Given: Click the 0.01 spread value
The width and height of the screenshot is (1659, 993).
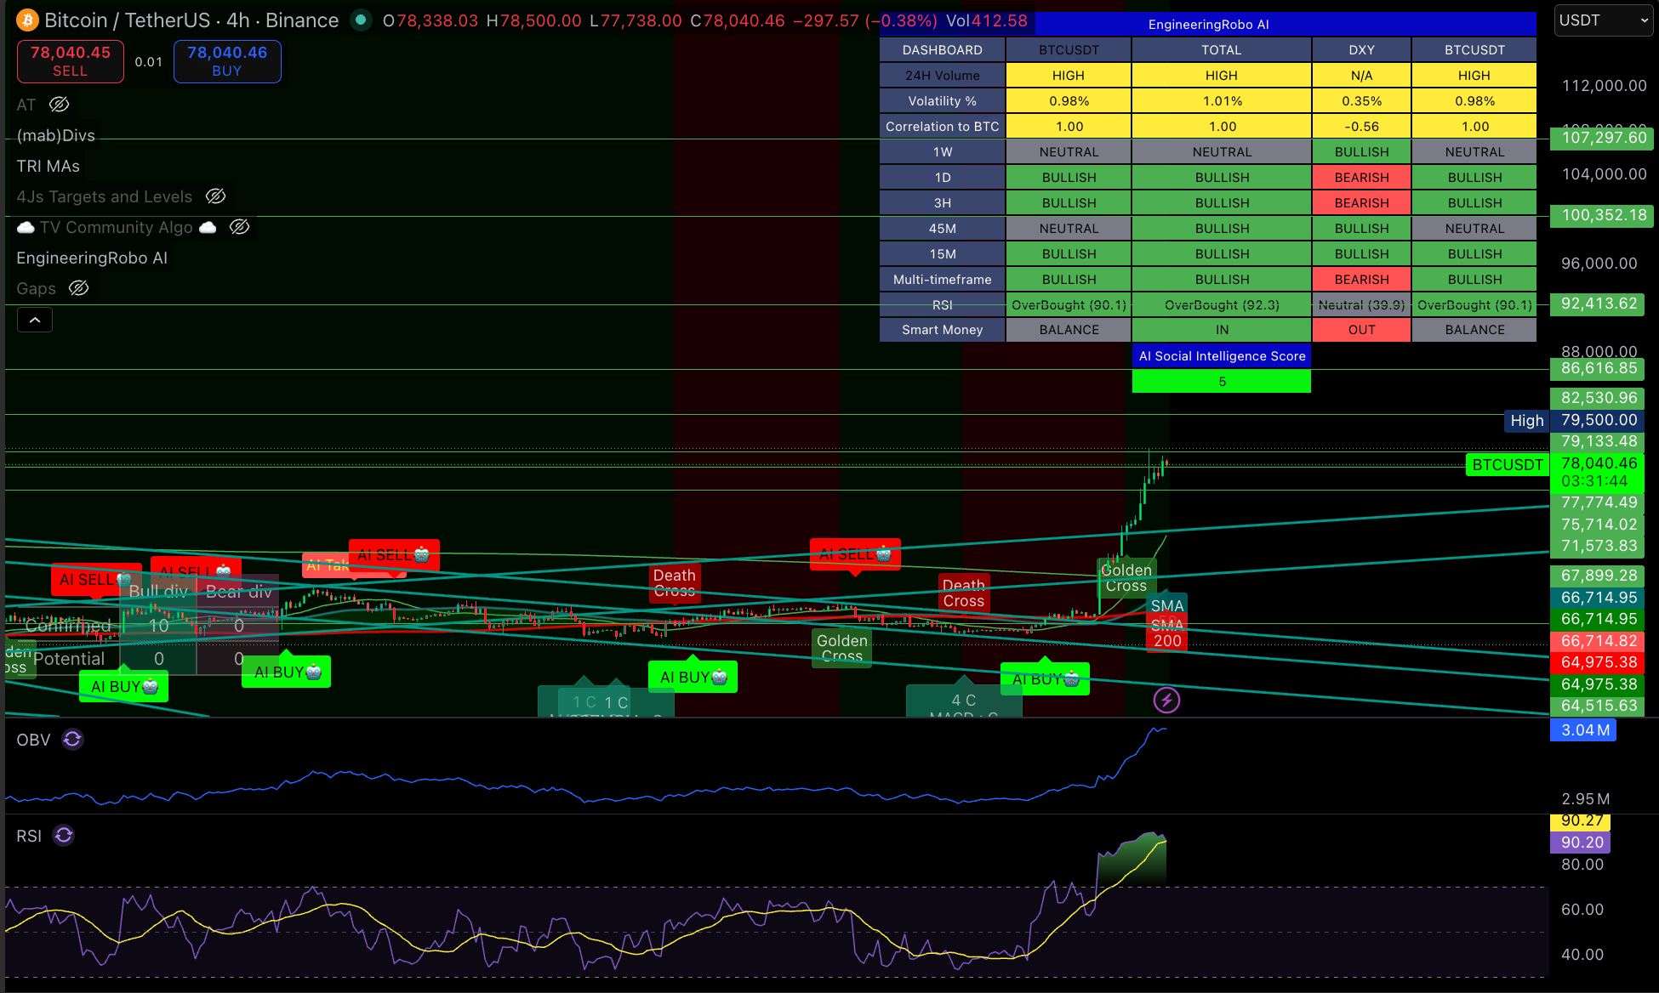Looking at the screenshot, I should [149, 61].
